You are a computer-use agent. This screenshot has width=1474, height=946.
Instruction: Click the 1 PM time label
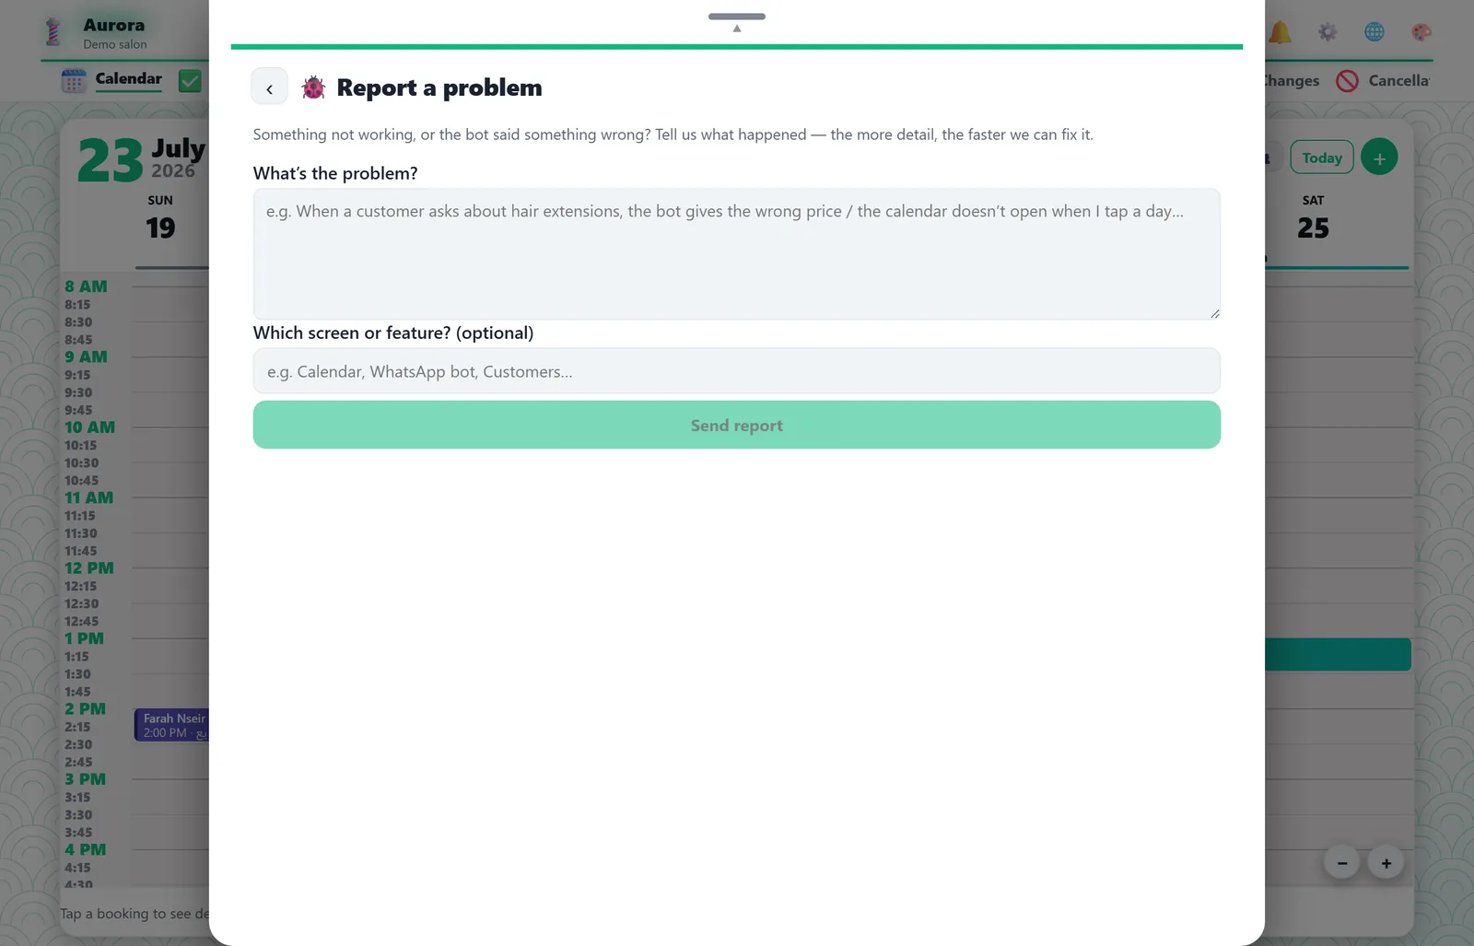click(x=84, y=638)
